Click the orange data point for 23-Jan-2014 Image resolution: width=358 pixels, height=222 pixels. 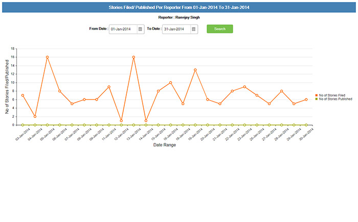pos(244,87)
